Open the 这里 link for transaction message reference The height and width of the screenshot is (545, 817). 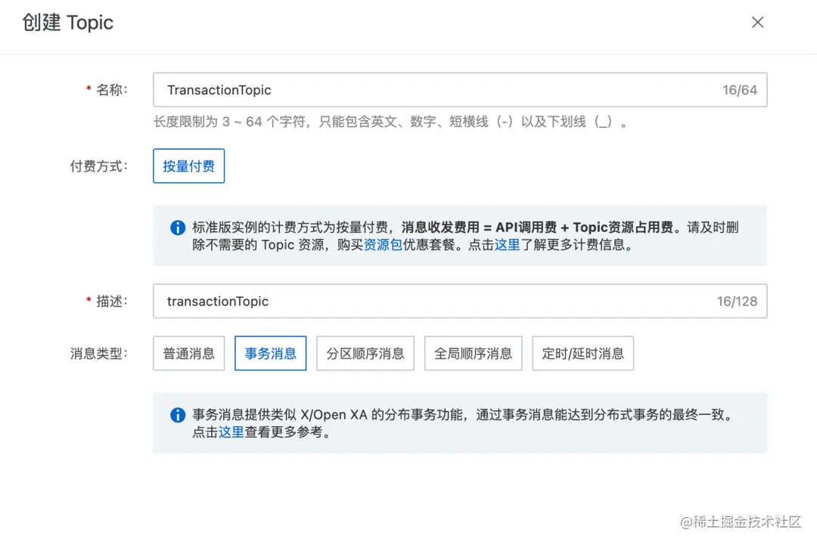point(231,432)
